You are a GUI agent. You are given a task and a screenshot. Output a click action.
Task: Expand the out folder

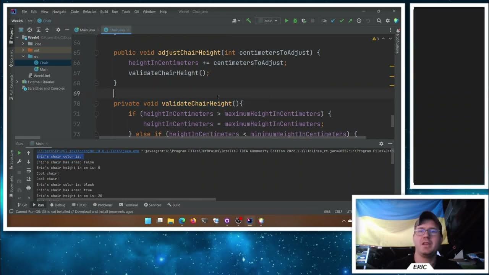tap(23, 50)
